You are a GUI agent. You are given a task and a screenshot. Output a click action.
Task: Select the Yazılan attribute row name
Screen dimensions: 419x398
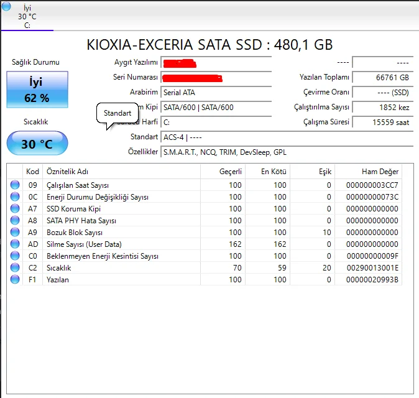58,280
